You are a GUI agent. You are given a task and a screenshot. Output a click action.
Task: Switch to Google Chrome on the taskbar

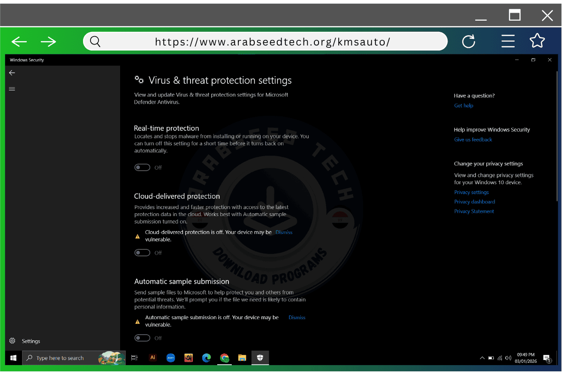[225, 358]
